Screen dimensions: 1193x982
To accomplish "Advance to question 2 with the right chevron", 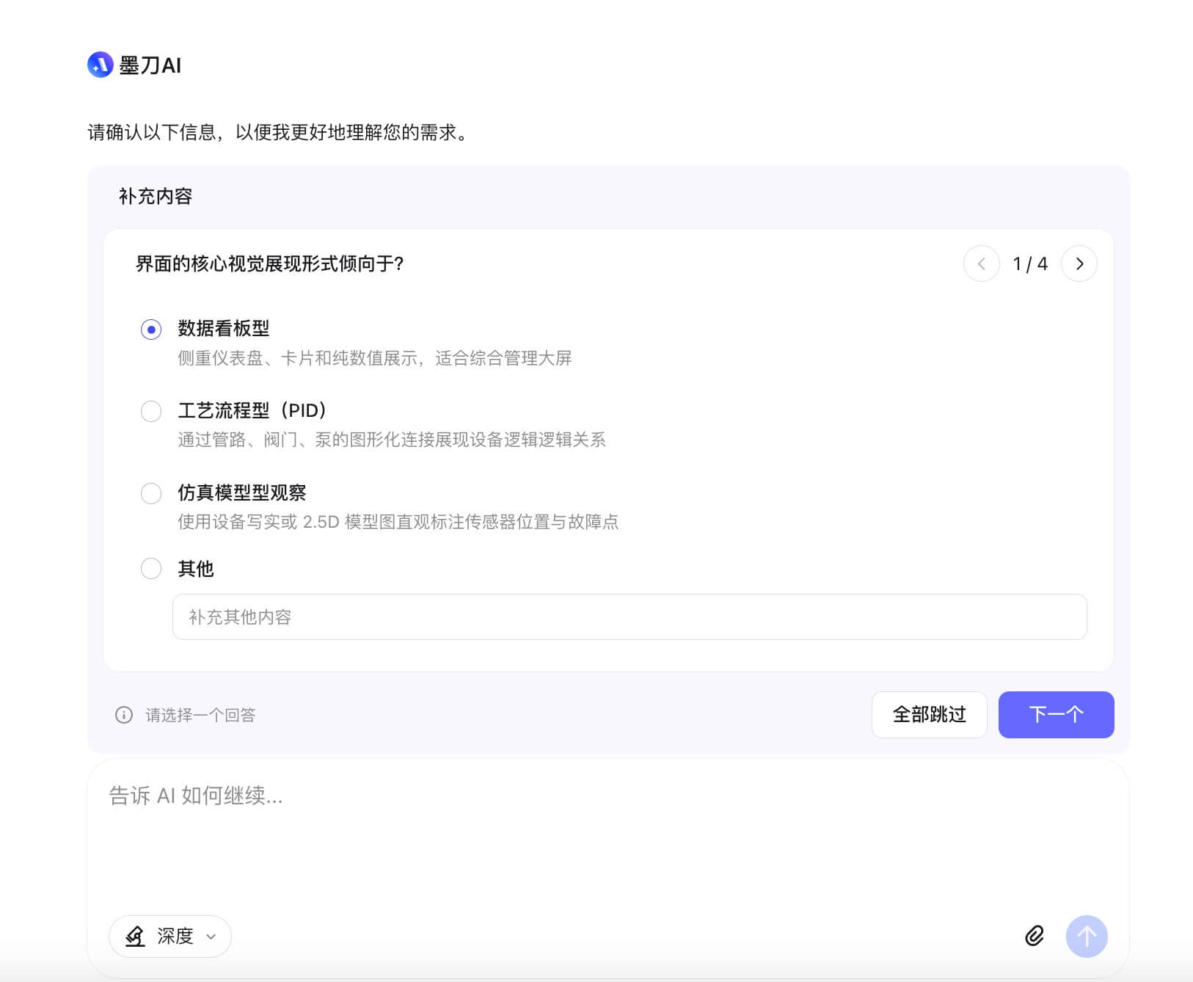I will click(x=1079, y=263).
